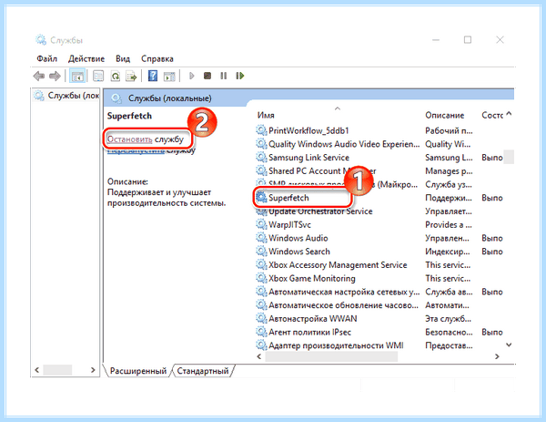
Task: Click the gear icon beside Автонастройка WWAN
Action: [261, 318]
